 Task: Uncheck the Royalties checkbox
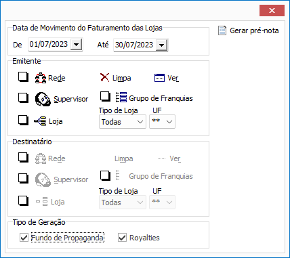pyautogui.click(x=122, y=238)
